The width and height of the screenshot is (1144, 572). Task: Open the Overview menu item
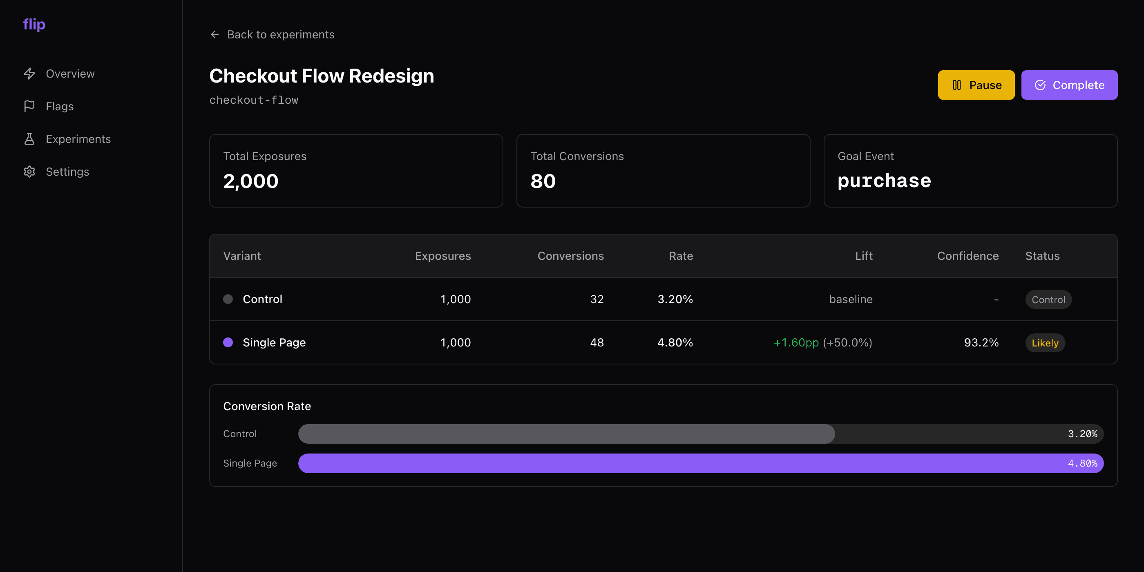[x=70, y=74]
